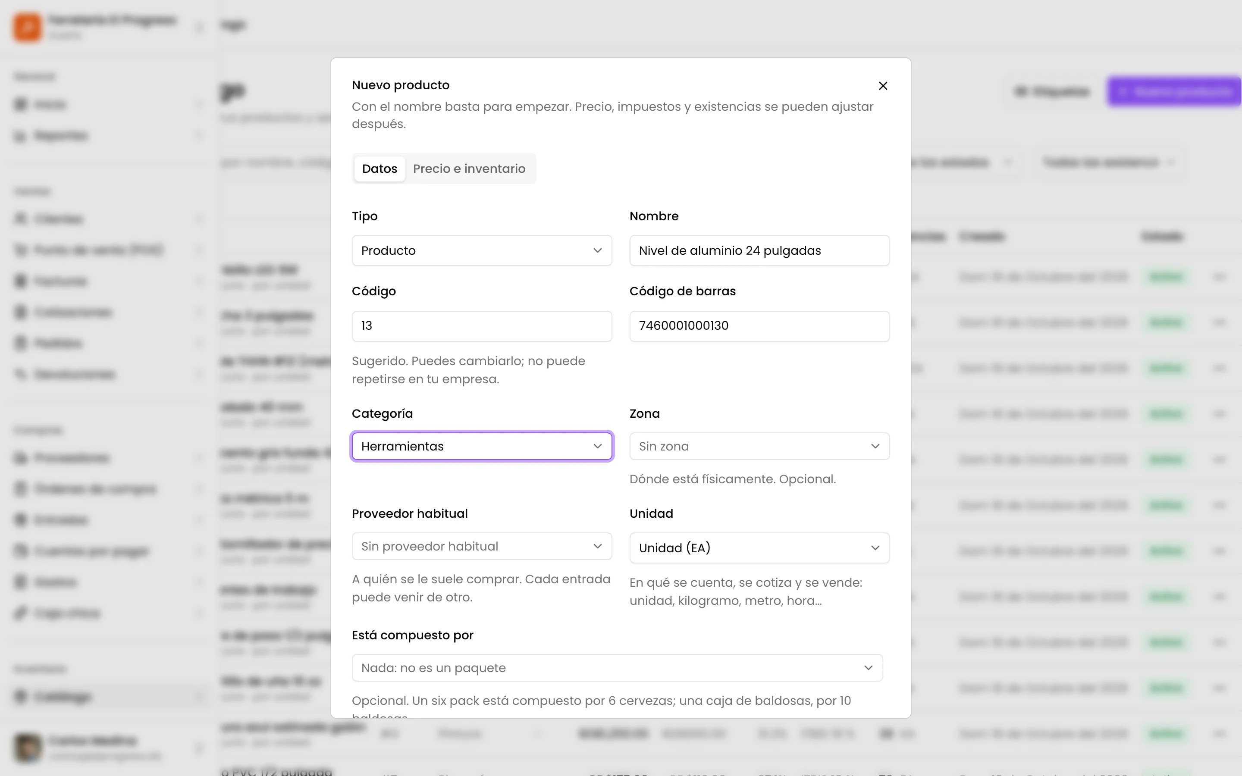Click the Nombre input field

(759, 250)
